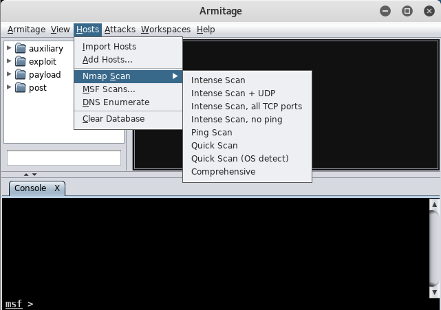Choose Add Hosts... entry
This screenshot has width=441, height=310.
[x=128, y=60]
